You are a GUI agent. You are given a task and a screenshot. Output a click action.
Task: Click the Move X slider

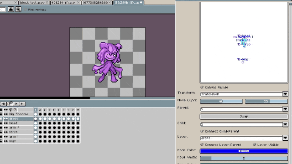click(x=221, y=101)
